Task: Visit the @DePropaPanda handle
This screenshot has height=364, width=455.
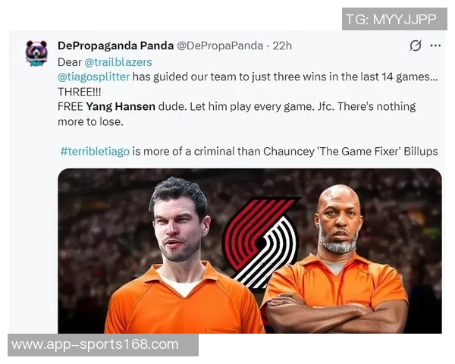Action: pyautogui.click(x=220, y=45)
